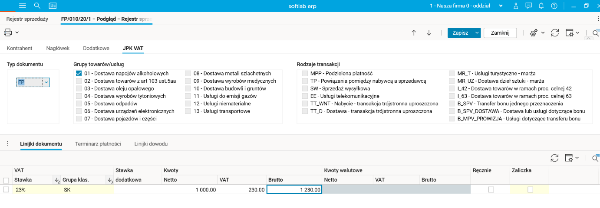Open the Terminarz płatności tab
Screen dimensions: 600x208
point(98,144)
